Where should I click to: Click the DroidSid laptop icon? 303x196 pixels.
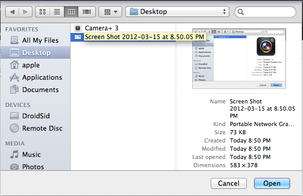pos(14,116)
